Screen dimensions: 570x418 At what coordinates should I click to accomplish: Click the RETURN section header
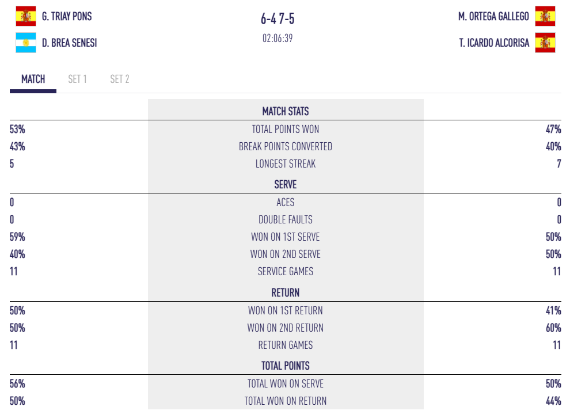click(286, 292)
